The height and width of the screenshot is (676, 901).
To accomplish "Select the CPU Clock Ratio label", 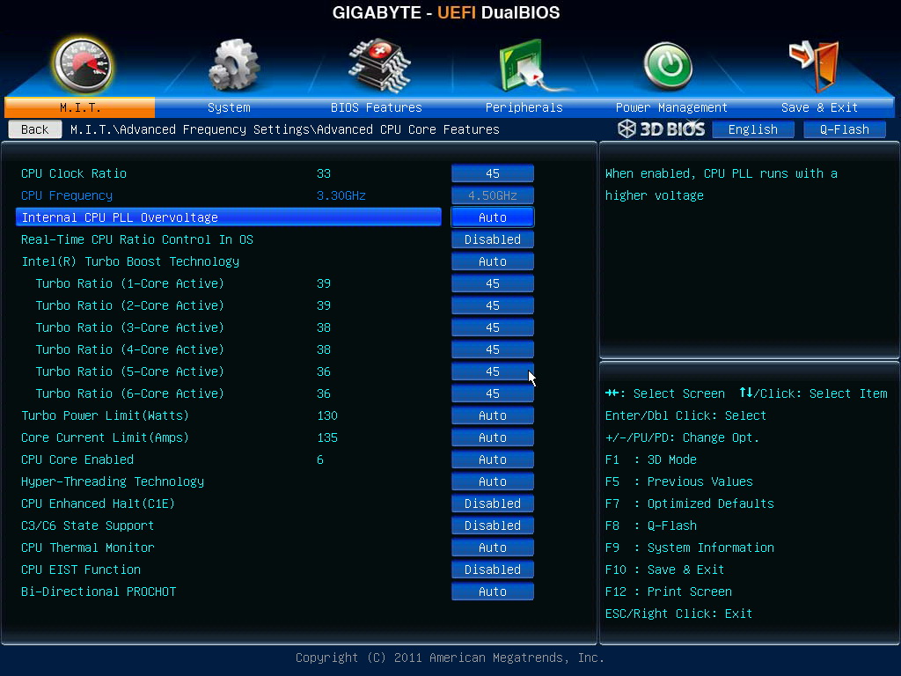I will point(74,173).
